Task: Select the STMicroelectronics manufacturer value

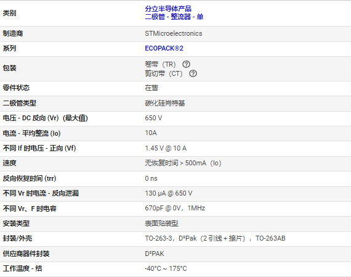Action: point(174,33)
